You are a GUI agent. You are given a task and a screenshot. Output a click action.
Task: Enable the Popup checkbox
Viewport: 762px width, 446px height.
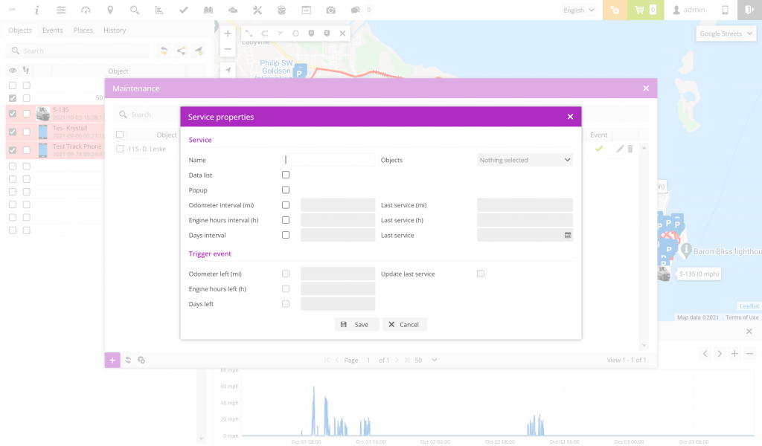286,190
